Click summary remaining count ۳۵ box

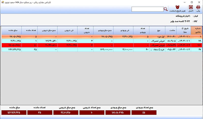(x=40, y=112)
